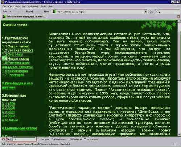
Task: Open the '3.3.2001' link
Action: (8, 112)
